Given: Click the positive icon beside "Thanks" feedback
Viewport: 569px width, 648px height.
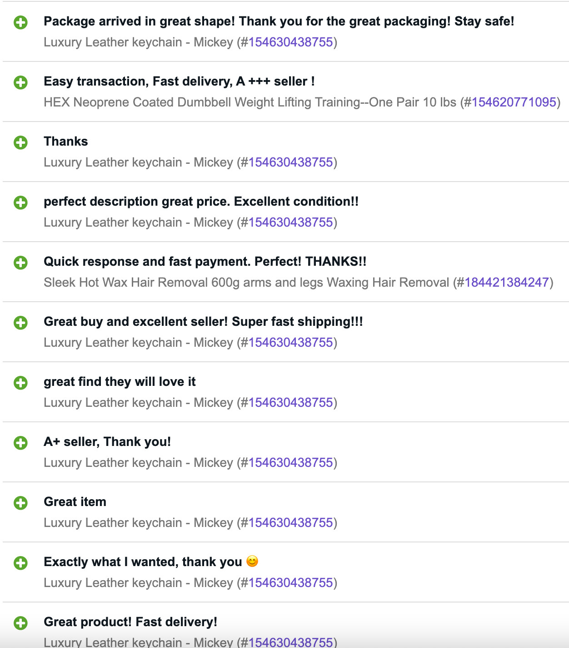Looking at the screenshot, I should pos(20,142).
